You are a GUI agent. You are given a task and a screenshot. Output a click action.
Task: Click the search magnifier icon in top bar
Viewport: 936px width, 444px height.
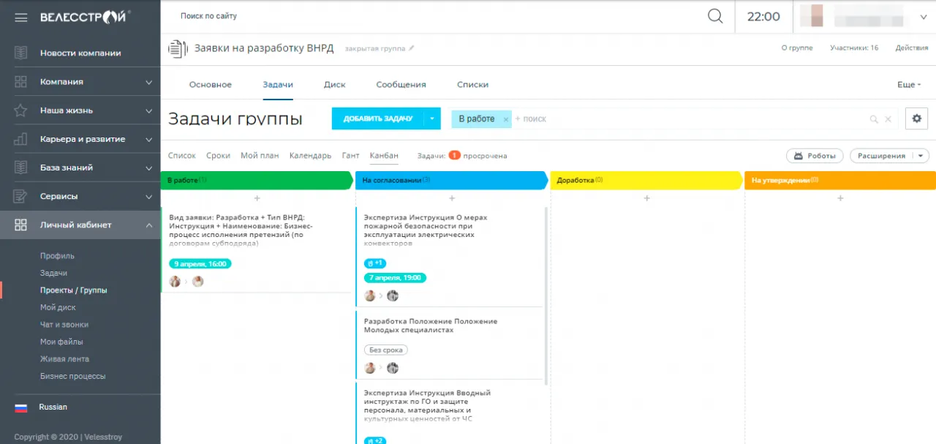coord(715,16)
